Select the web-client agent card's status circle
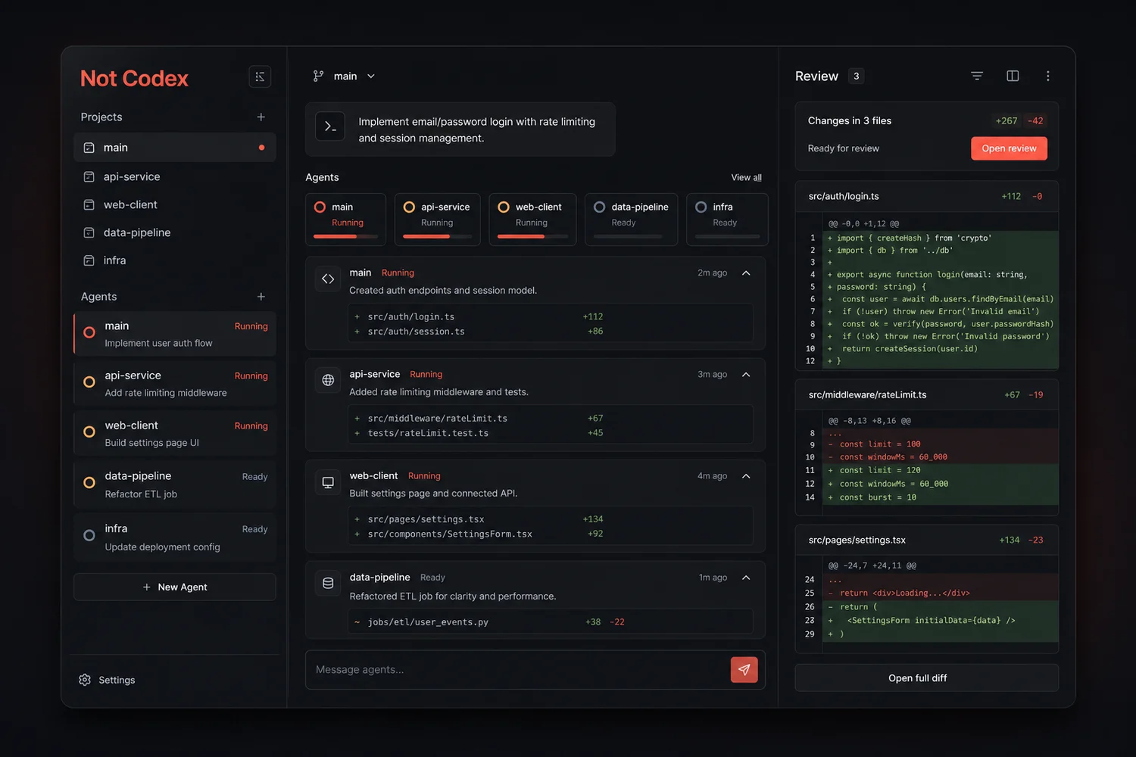Screen dimensions: 1136x757 [x=504, y=207]
